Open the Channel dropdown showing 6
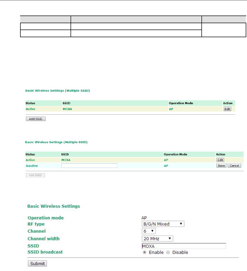Screen dimensions: 247x271 click(149, 231)
